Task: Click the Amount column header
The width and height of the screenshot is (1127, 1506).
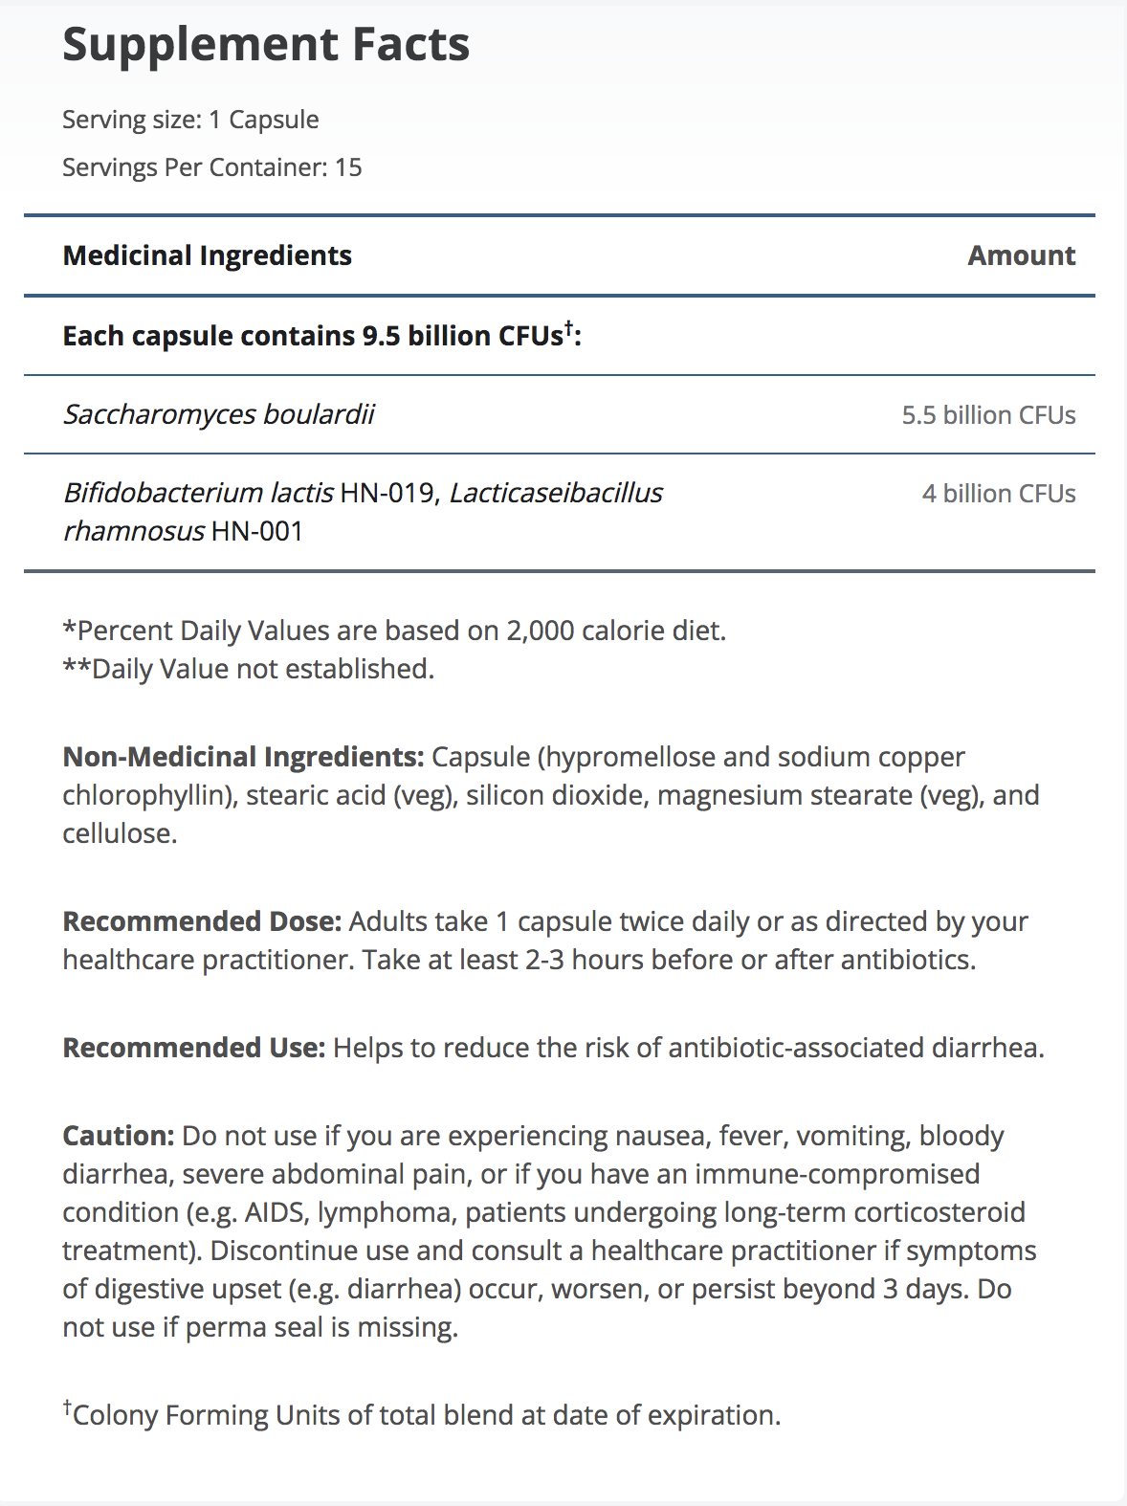Action: coord(1021,255)
